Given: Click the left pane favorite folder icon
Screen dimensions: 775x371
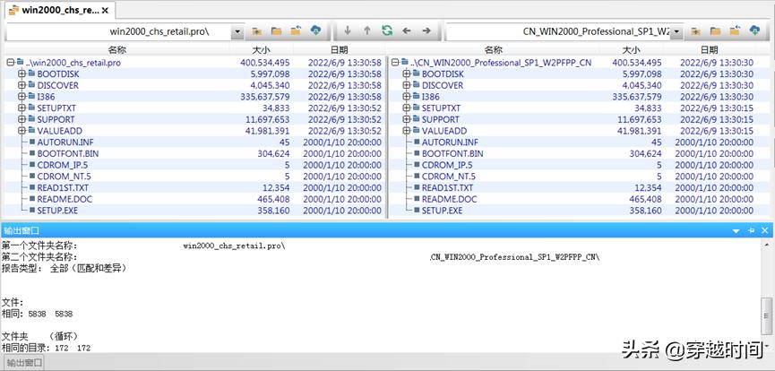Looking at the screenshot, I should click(x=256, y=31).
